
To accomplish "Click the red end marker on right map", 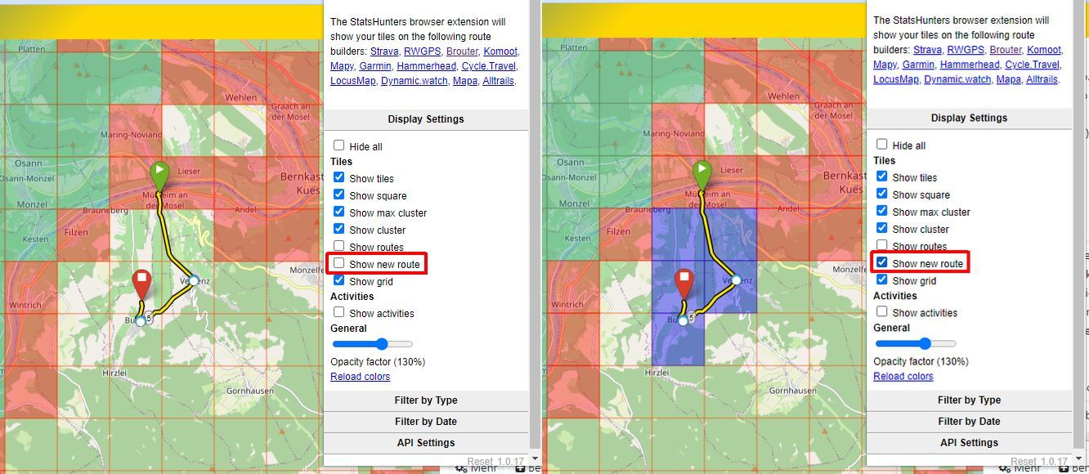I will pos(684,282).
